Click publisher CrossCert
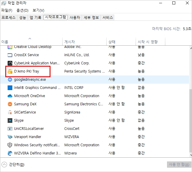192x172 pixels. pyautogui.click(x=72, y=129)
